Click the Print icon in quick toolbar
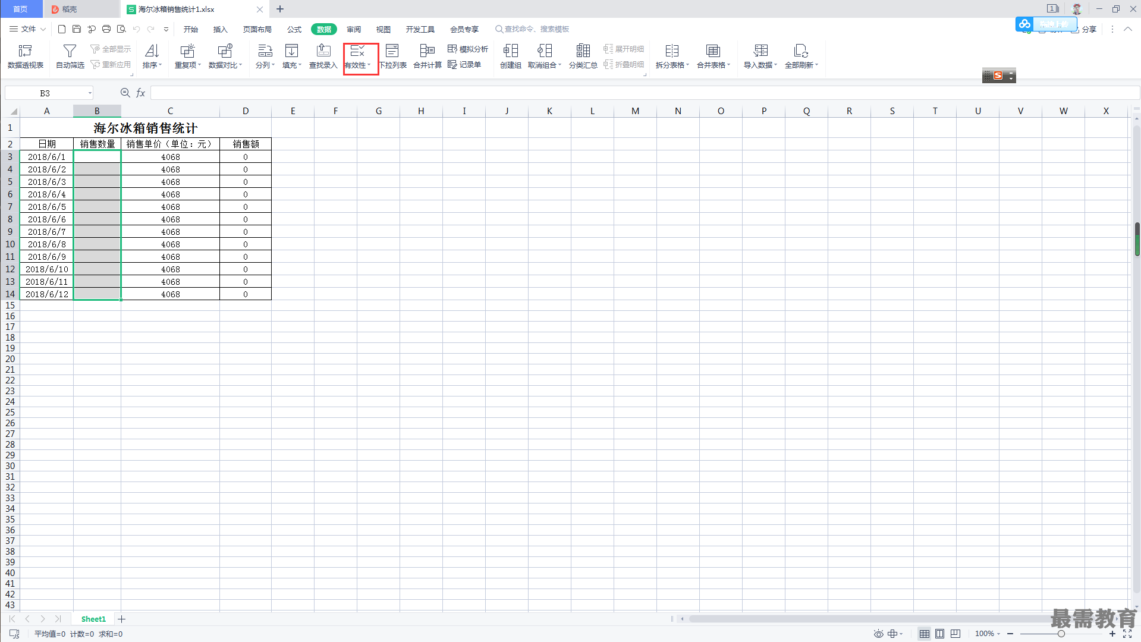The height and width of the screenshot is (642, 1141). [106, 29]
